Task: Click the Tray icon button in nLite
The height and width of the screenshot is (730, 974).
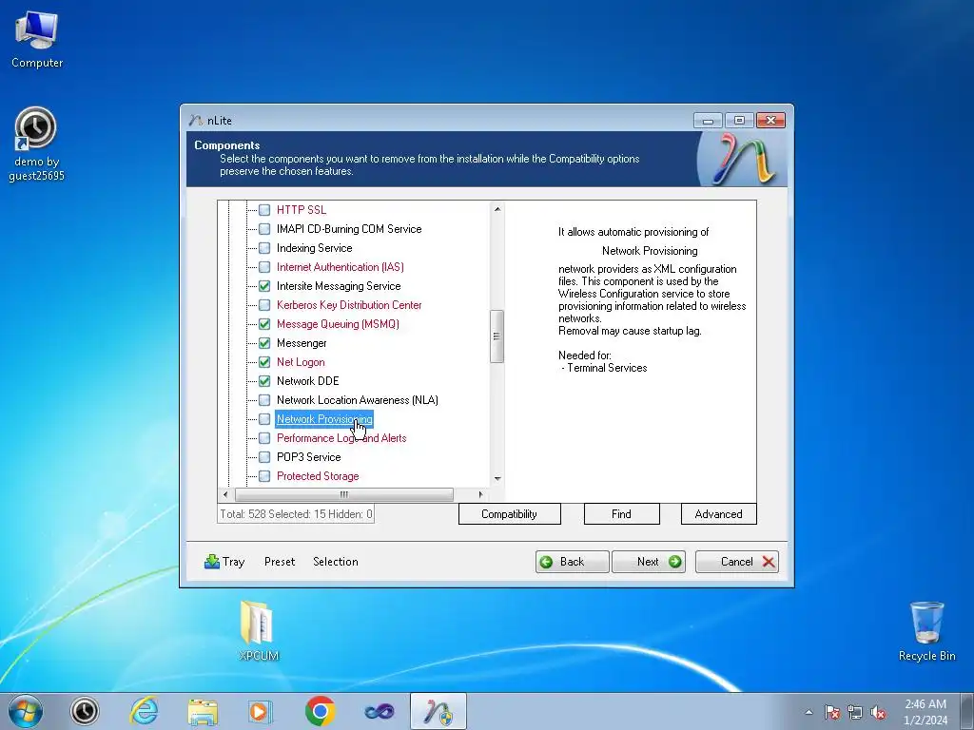Action: coord(224,562)
